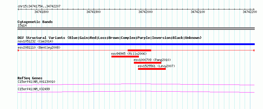Open variant label esv1525561 (Levy2007)
The image size is (263, 109).
[x=156, y=66]
